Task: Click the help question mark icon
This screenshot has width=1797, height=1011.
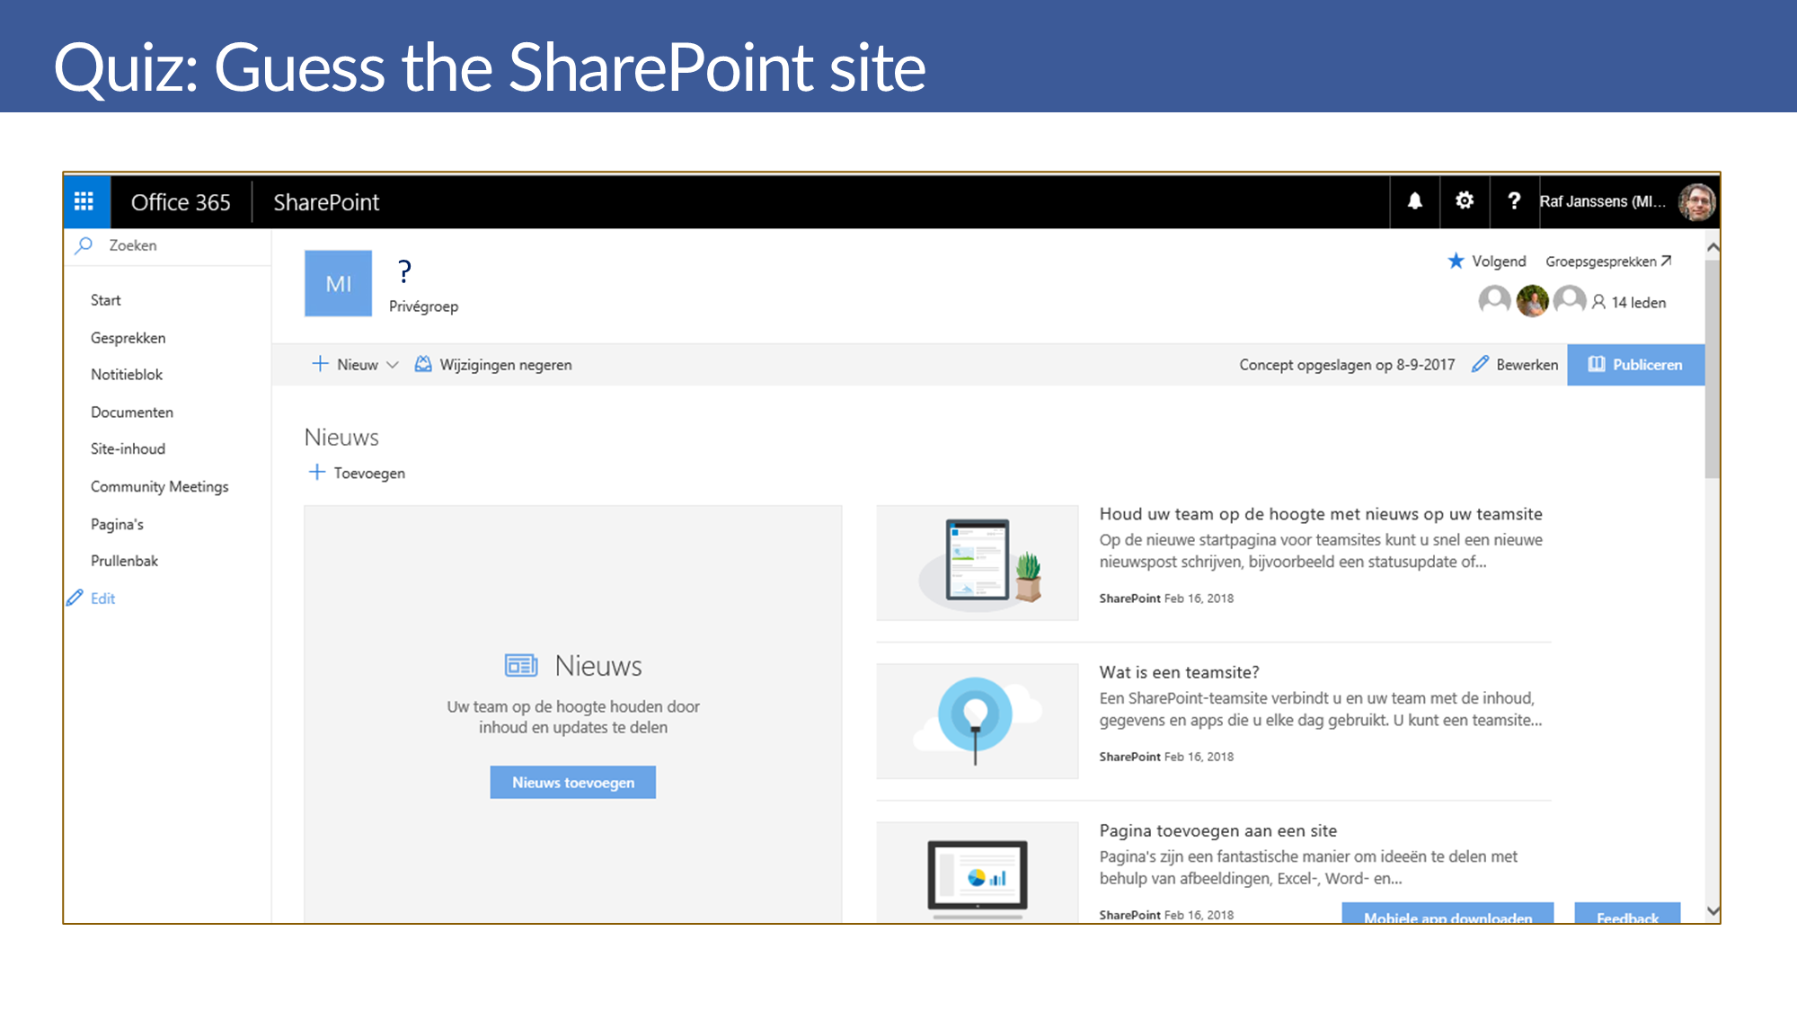Action: click(x=1514, y=201)
